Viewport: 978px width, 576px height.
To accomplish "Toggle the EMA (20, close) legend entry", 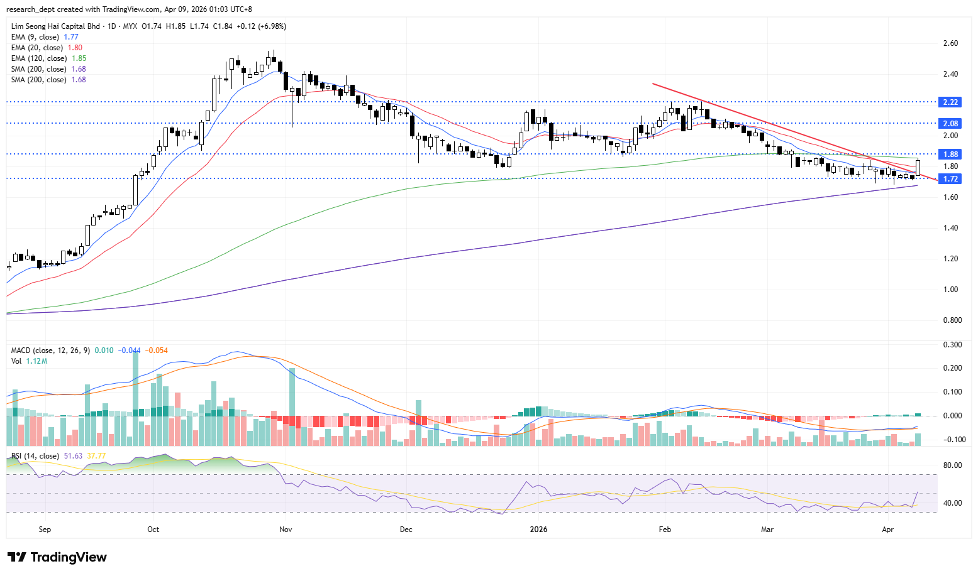I will point(36,48).
